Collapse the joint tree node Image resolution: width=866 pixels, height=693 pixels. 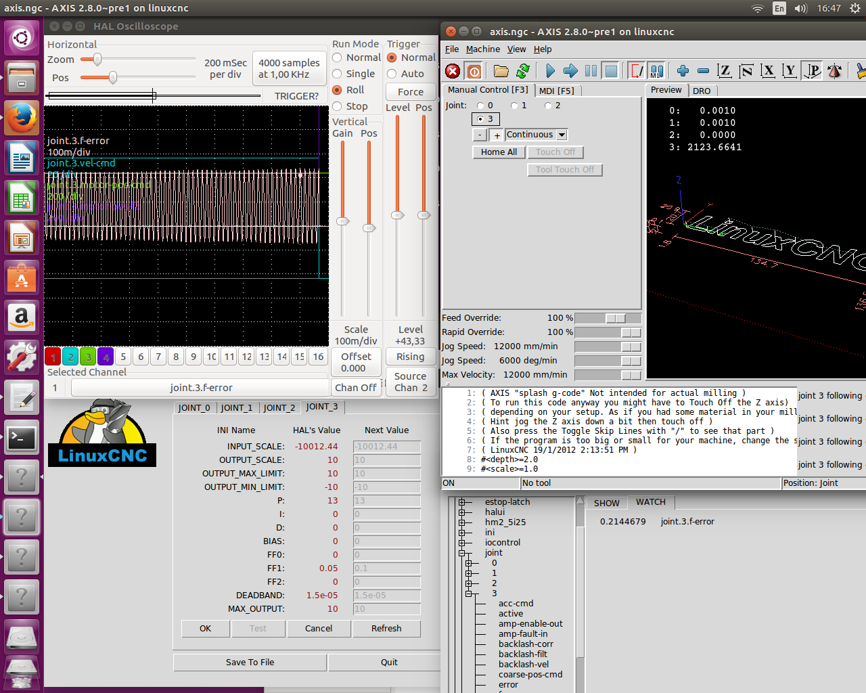click(462, 553)
